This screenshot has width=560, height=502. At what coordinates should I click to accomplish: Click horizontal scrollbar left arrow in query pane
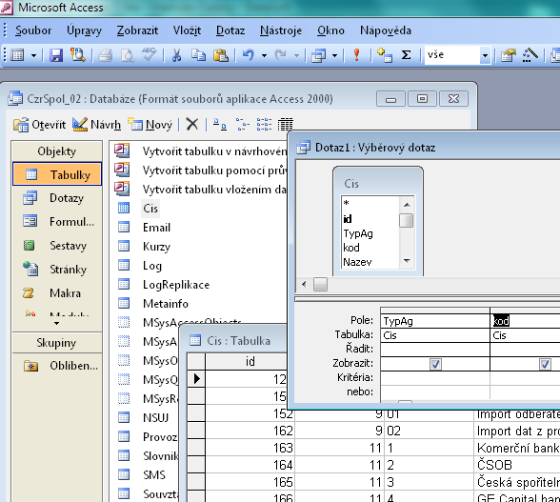pyautogui.click(x=304, y=285)
